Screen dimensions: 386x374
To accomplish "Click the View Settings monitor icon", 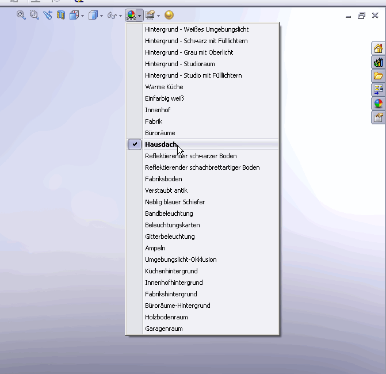I will click(150, 16).
